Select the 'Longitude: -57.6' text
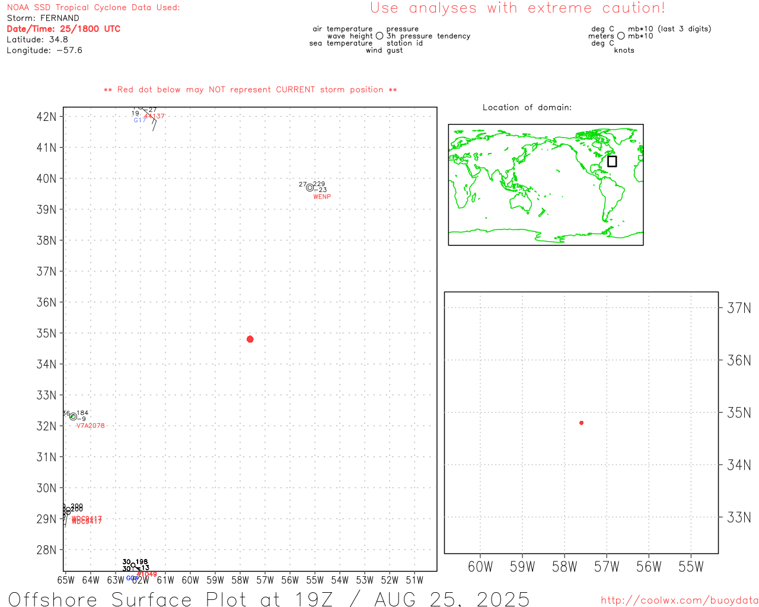 [44, 50]
